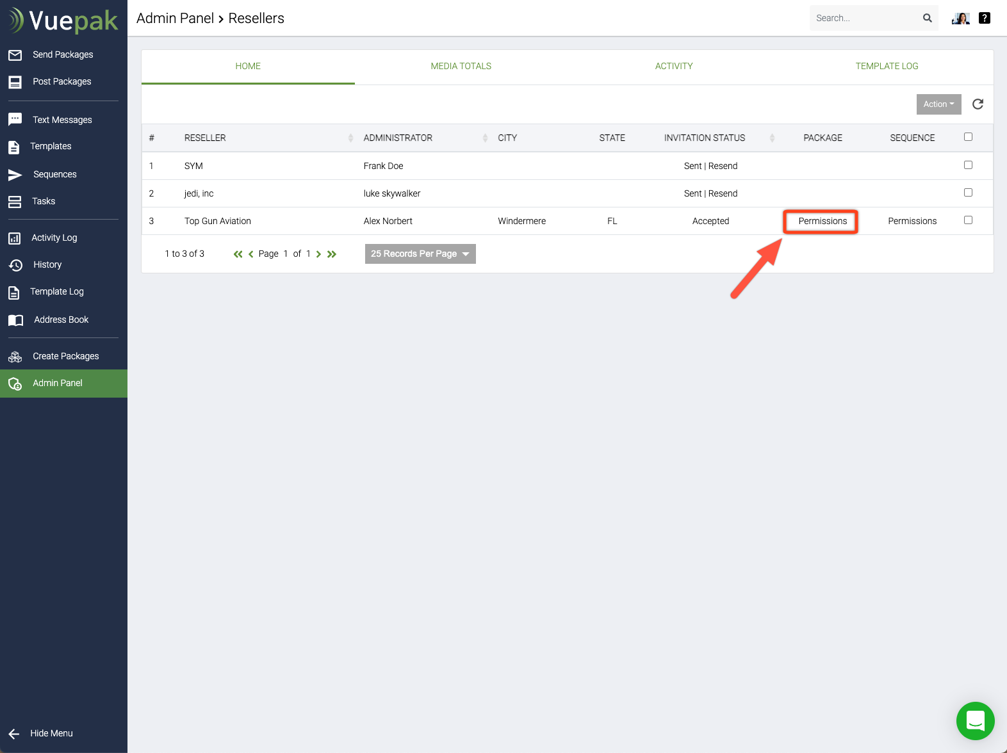
Task: Sort by the Reseller column
Action: [x=205, y=138]
